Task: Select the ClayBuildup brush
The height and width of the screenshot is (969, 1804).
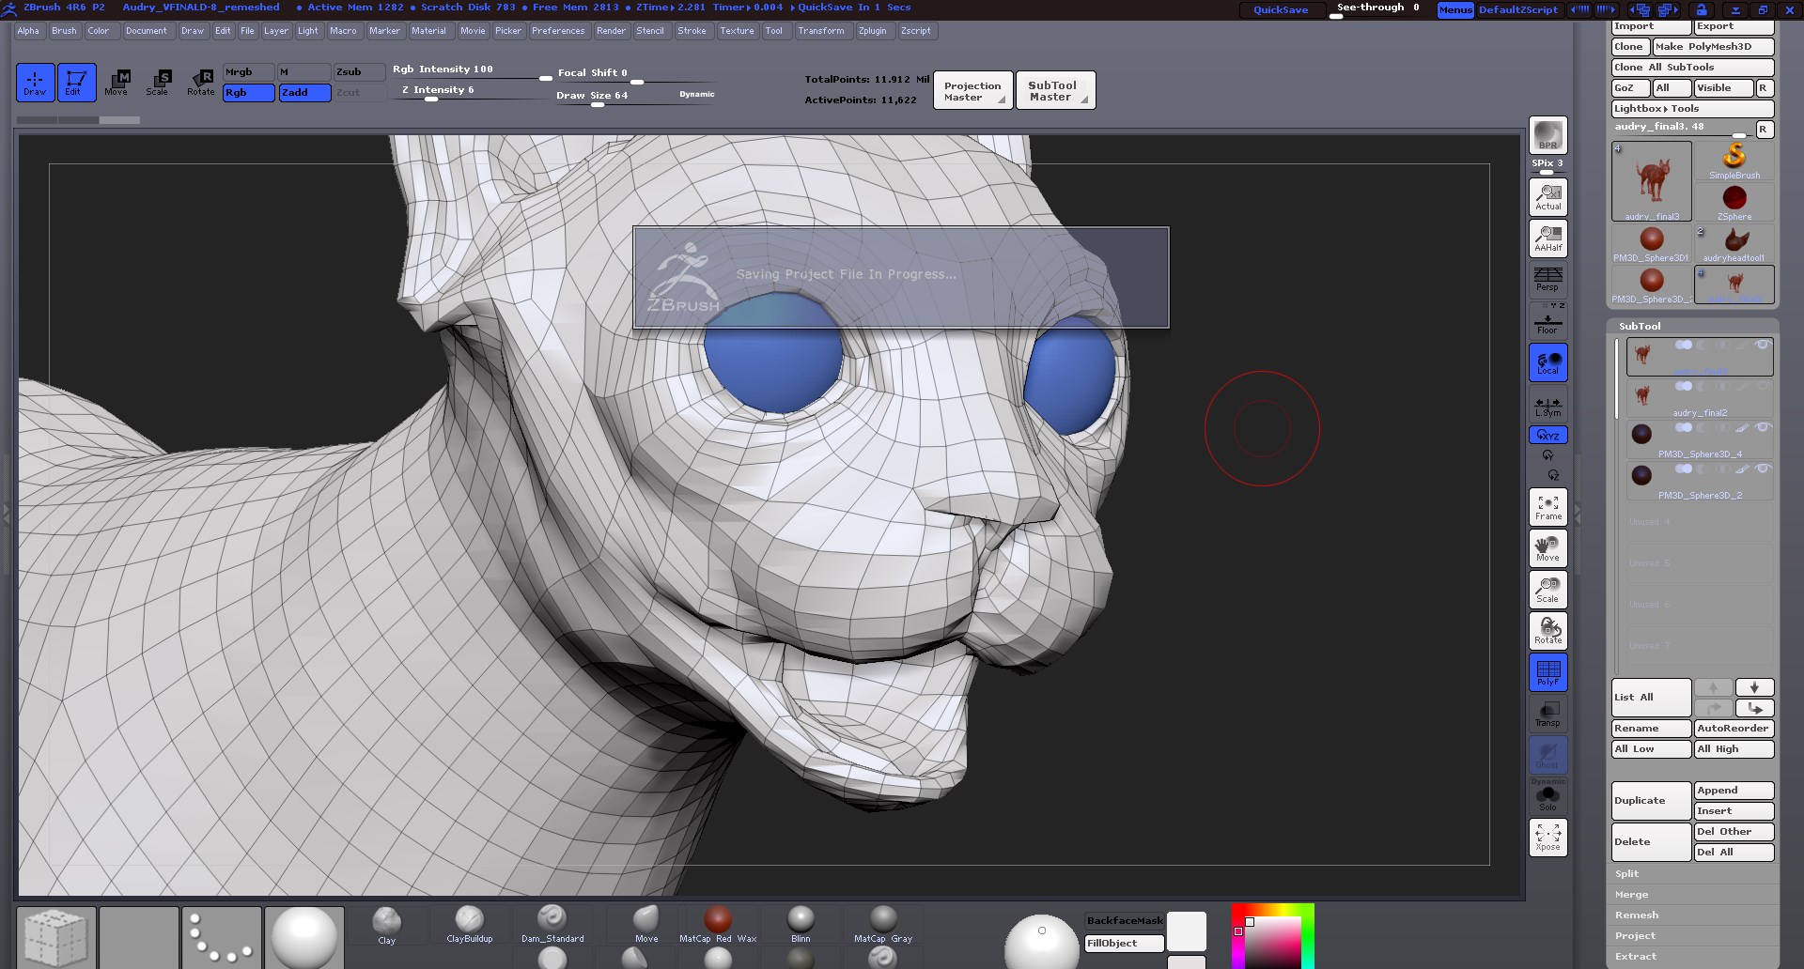Action: click(469, 924)
